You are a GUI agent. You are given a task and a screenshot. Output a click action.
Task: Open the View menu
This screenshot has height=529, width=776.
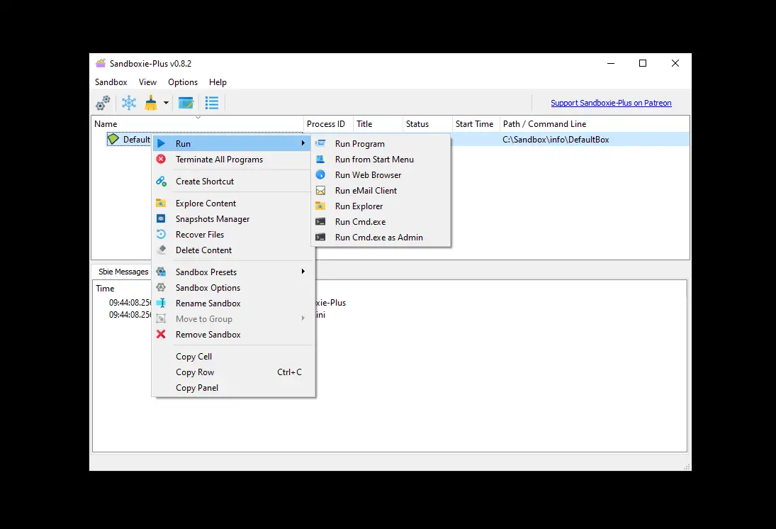point(147,82)
